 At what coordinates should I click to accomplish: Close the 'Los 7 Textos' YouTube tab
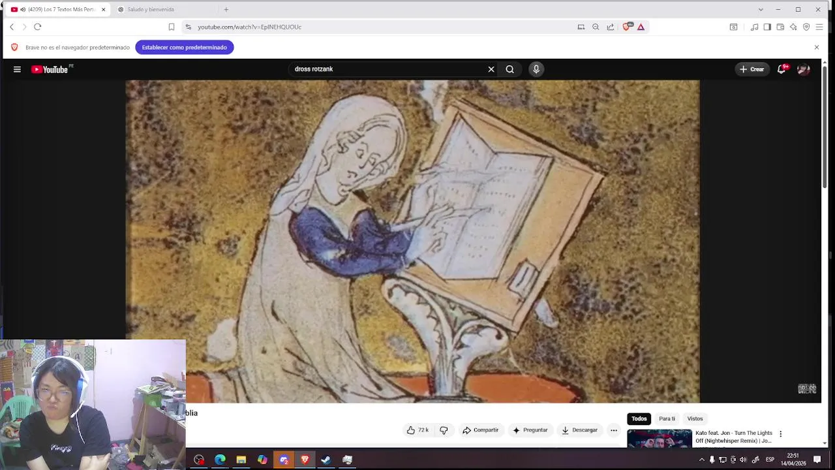103,9
